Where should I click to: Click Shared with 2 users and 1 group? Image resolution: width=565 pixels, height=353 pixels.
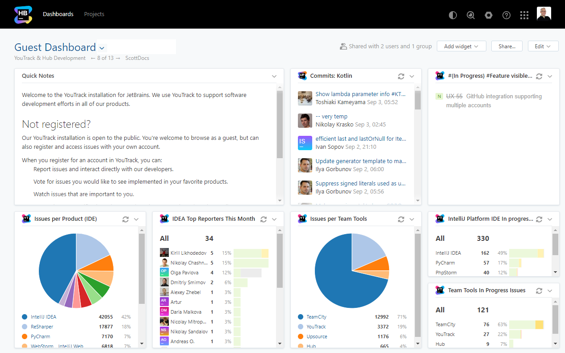pos(386,46)
